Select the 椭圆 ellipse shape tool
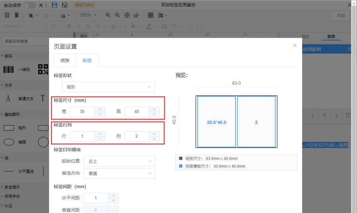The width and height of the screenshot is (357, 213). [x=21, y=142]
